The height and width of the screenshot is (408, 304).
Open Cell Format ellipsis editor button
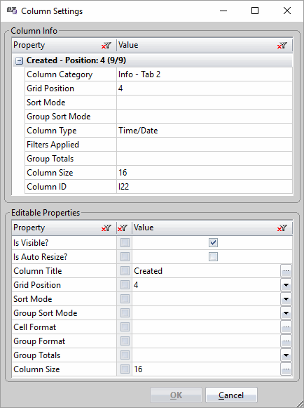click(286, 327)
